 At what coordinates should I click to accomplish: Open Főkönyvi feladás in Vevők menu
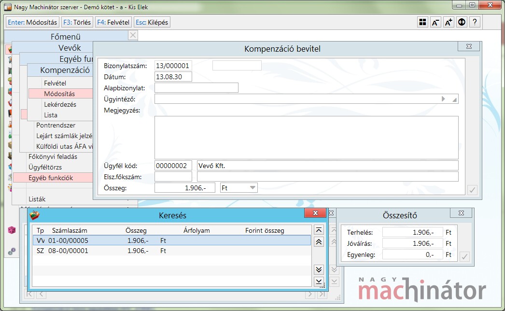click(x=53, y=156)
